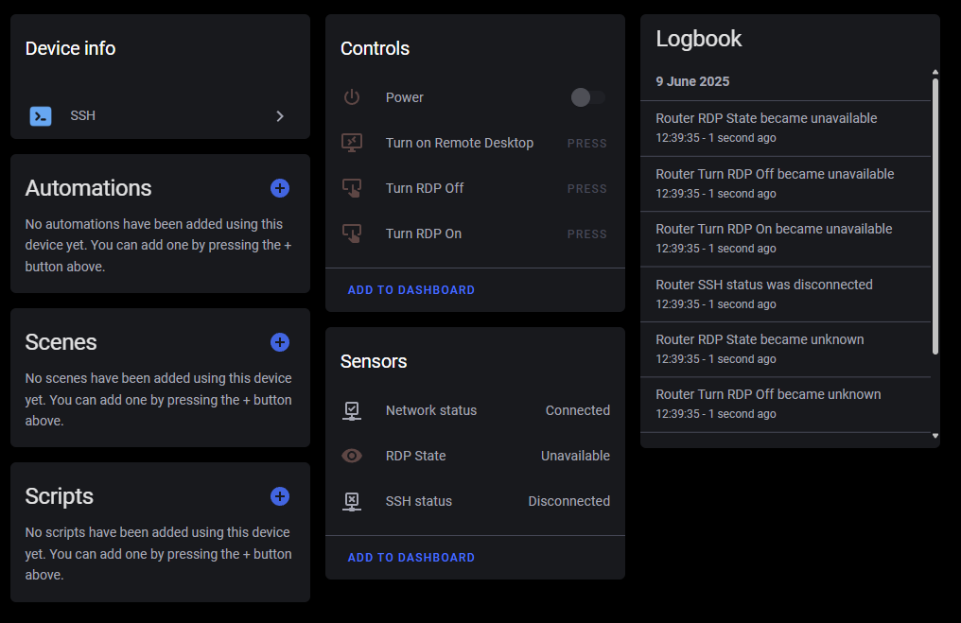Screen dimensions: 961x623
Task: Open the RDP State sensor label
Action: click(415, 456)
